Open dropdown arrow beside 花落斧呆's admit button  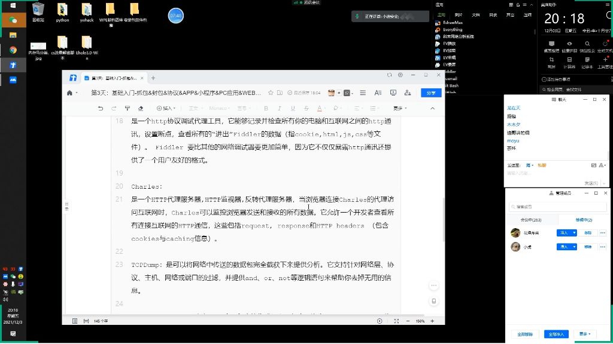coord(574,233)
